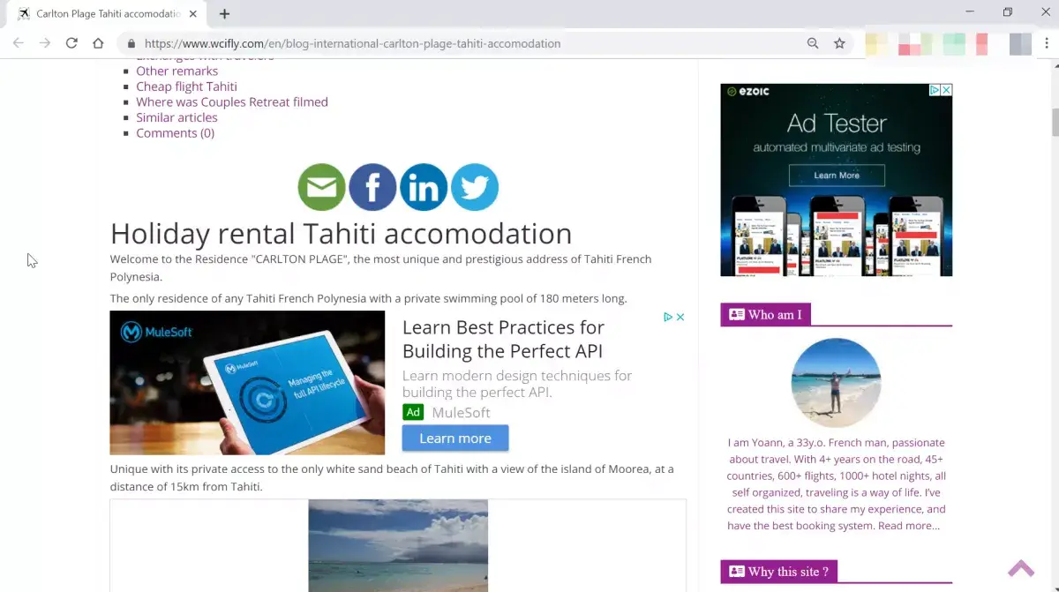Open the Cheap flight Tahiti link
This screenshot has width=1059, height=592.
(186, 86)
